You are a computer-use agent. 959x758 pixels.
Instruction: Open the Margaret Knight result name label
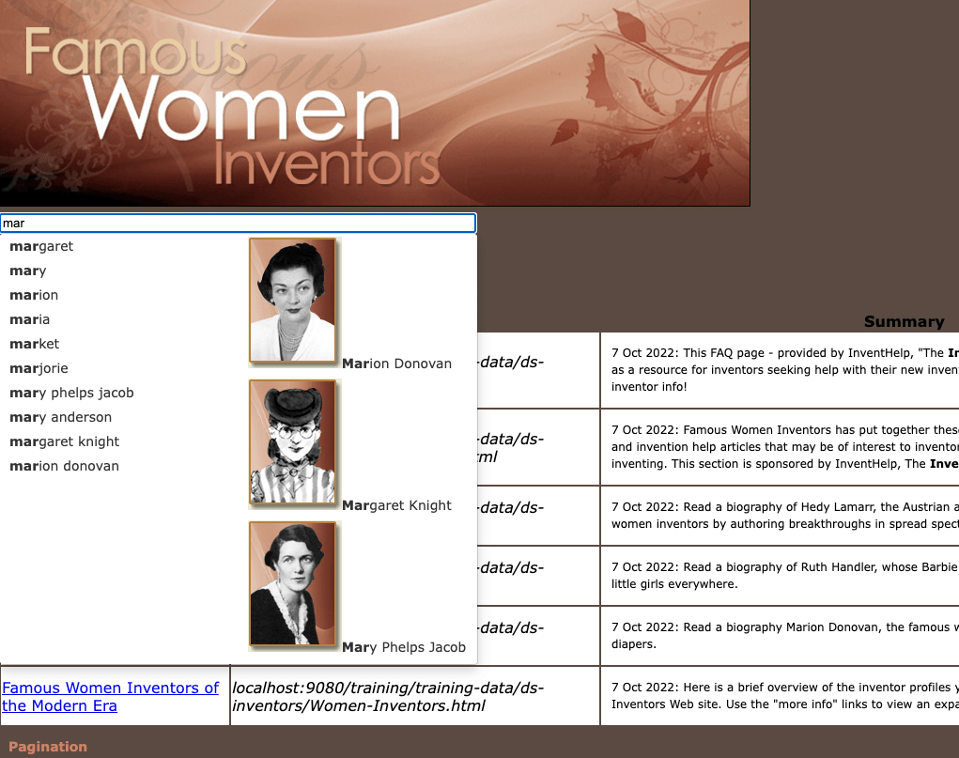[396, 505]
